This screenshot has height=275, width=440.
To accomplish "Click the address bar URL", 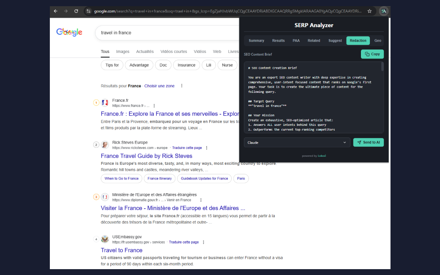I will tap(228, 11).
